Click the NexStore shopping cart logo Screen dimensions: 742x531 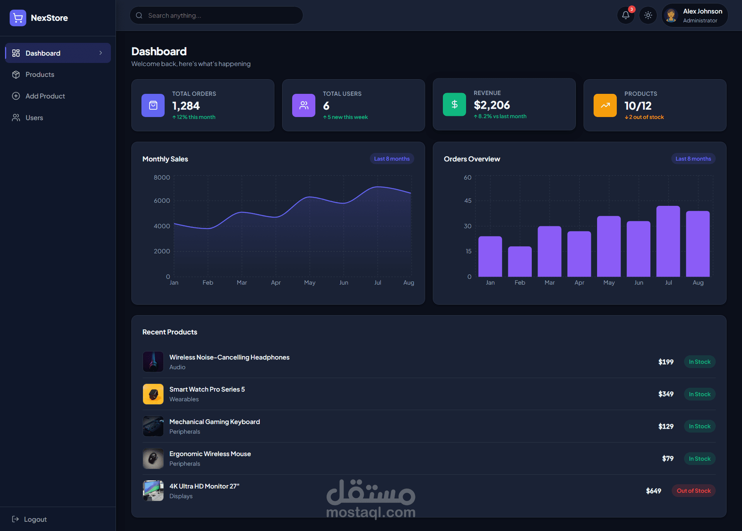pyautogui.click(x=18, y=18)
